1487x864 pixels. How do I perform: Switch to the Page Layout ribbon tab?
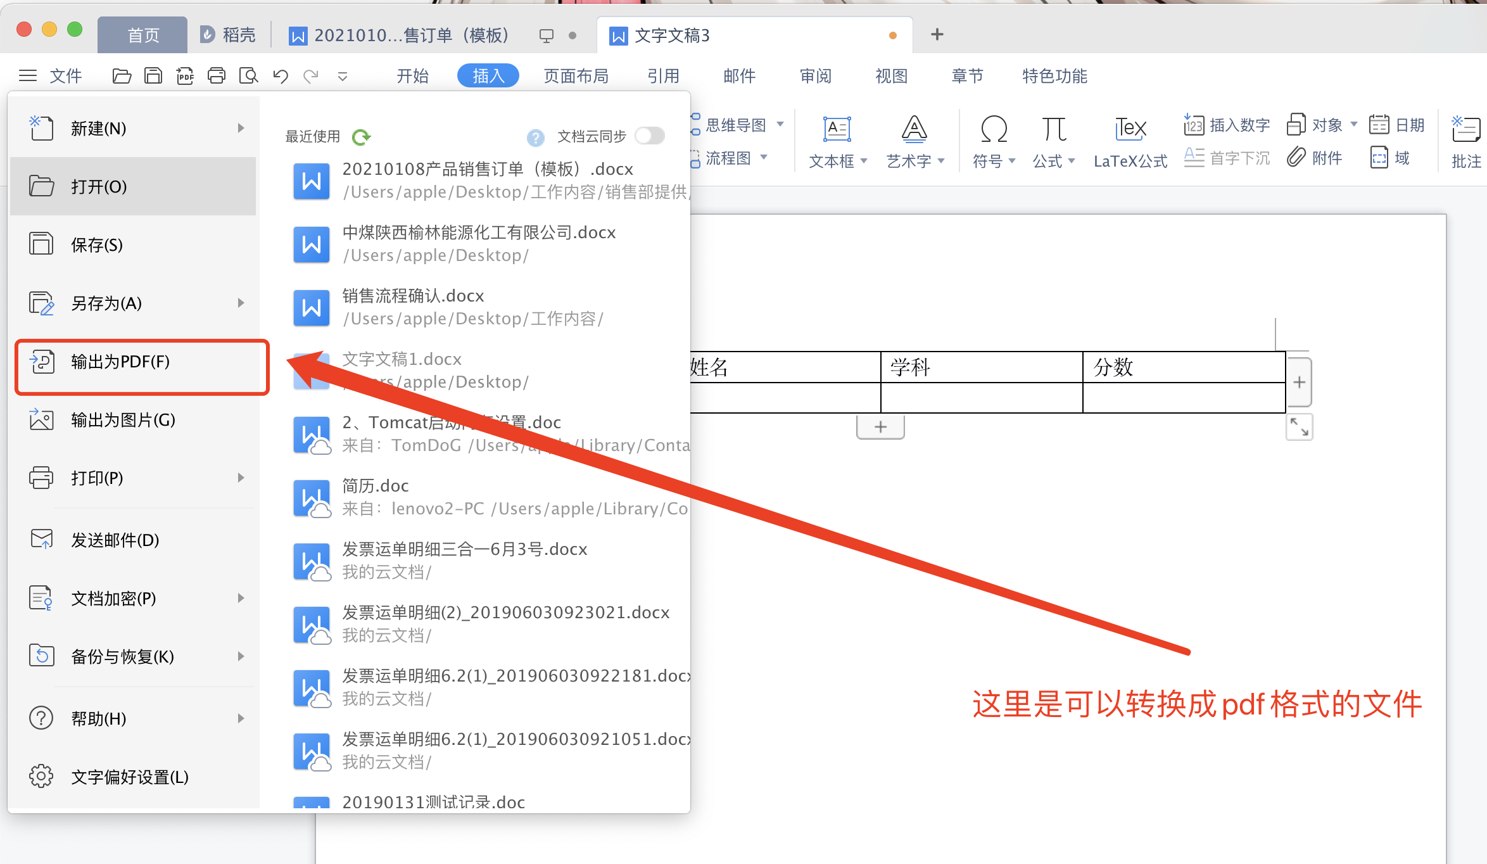point(576,76)
